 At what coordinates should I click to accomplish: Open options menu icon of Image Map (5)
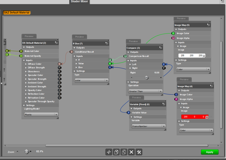tap(209, 25)
